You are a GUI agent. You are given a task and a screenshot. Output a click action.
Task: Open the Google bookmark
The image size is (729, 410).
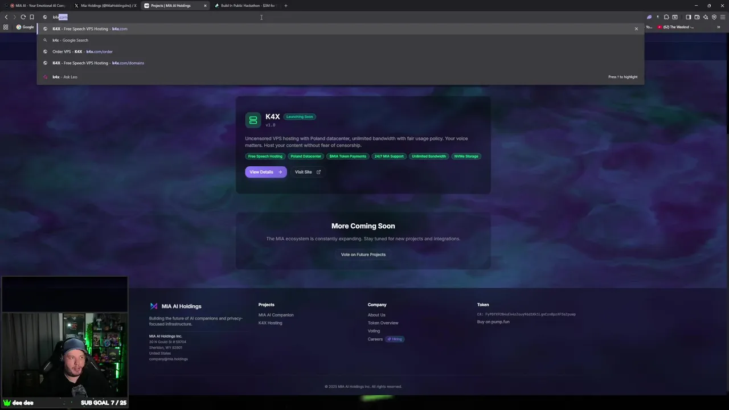coord(25,27)
